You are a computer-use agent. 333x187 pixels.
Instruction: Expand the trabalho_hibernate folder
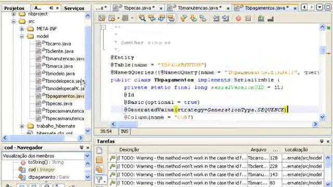pos(22,126)
